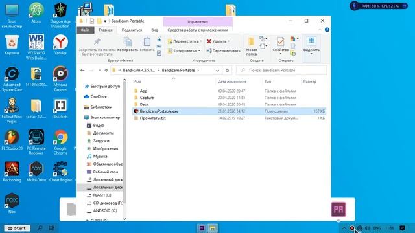The width and height of the screenshot is (415, 233).
Task: Launch WYSIWYG Web Builder shortcut
Action: point(36,47)
